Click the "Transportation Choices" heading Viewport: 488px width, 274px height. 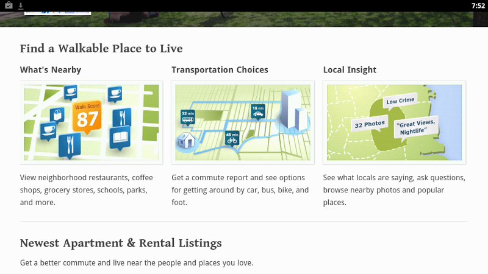click(220, 70)
